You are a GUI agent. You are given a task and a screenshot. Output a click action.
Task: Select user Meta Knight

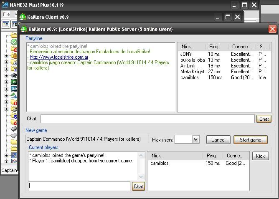pyautogui.click(x=192, y=72)
